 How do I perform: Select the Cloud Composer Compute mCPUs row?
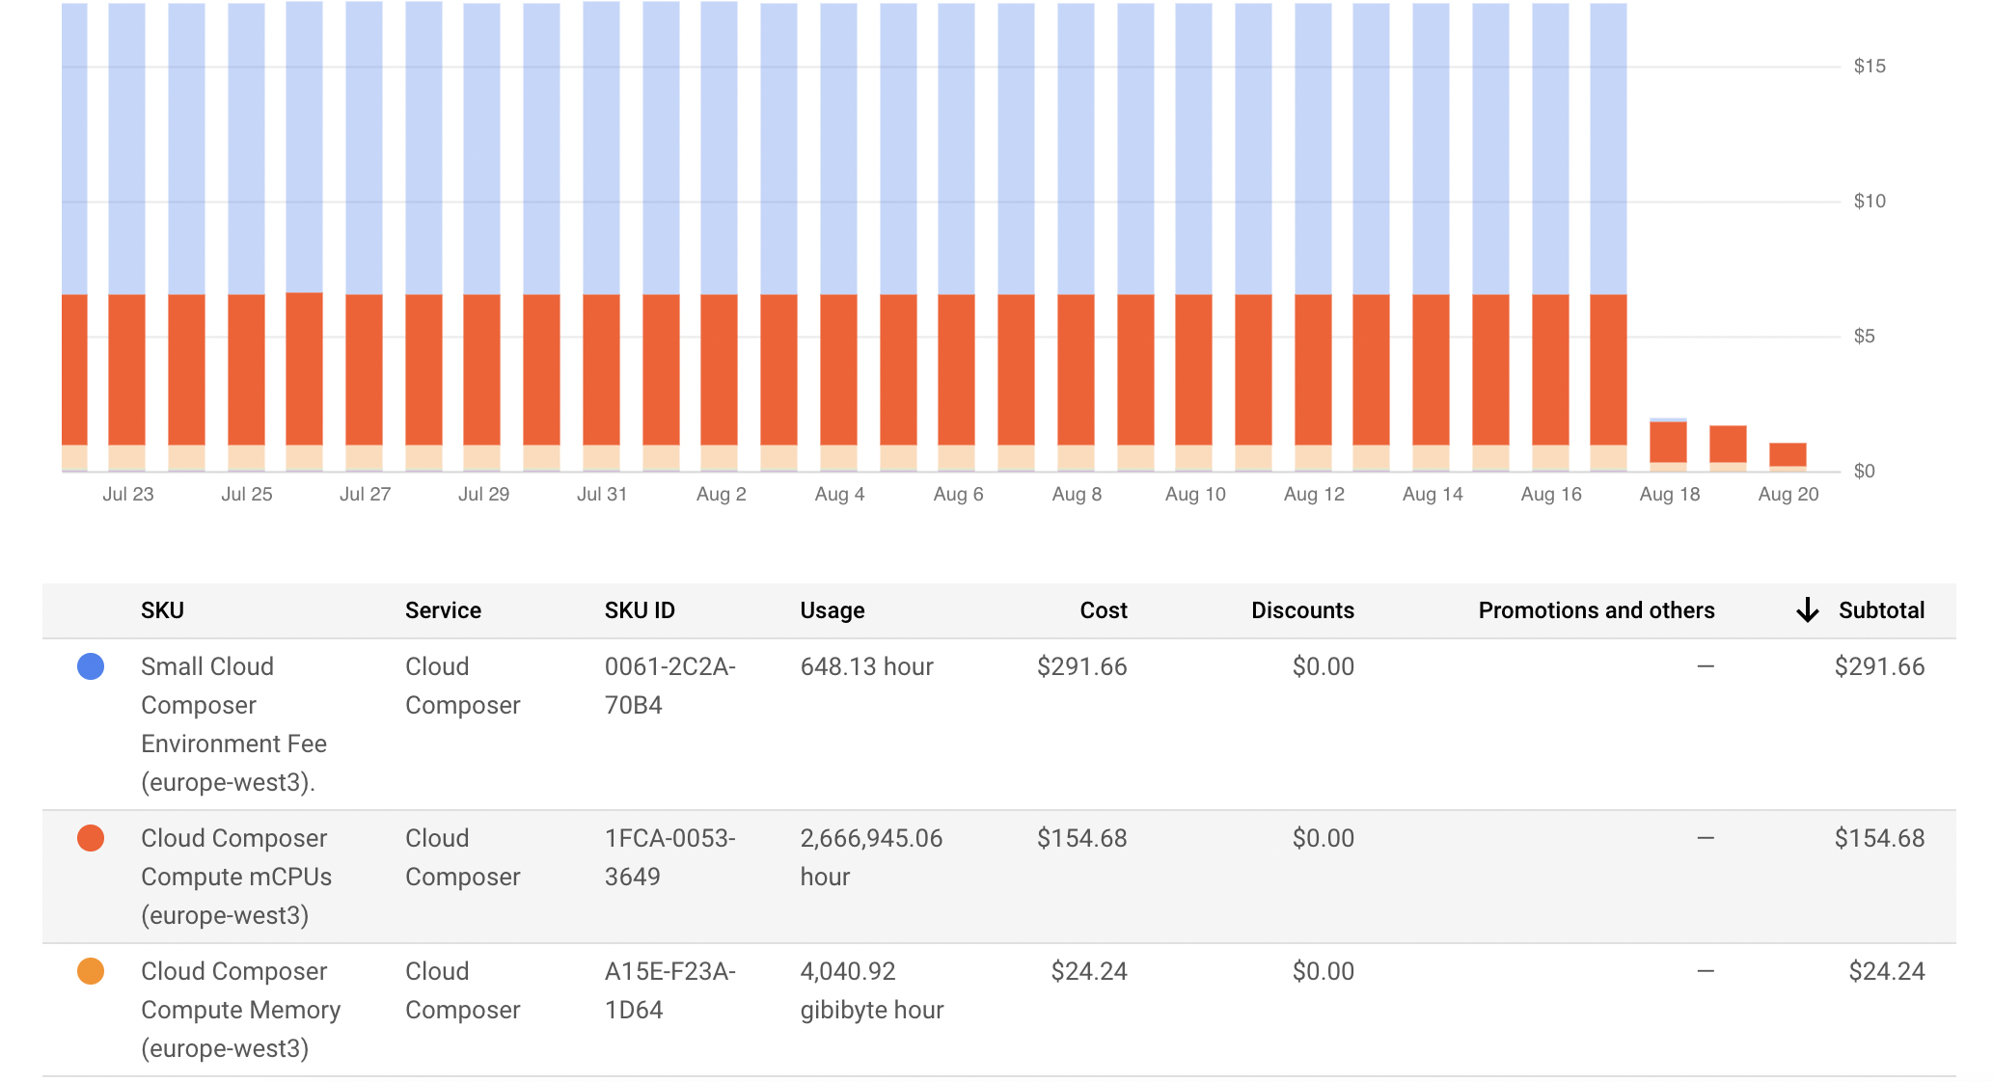(235, 876)
